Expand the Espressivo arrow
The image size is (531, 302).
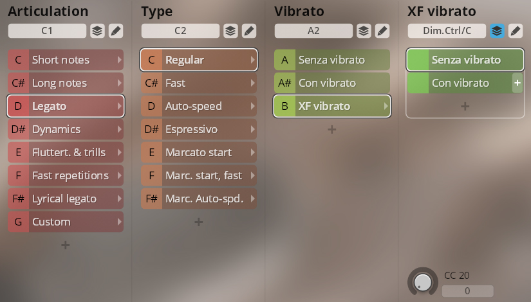tap(252, 129)
